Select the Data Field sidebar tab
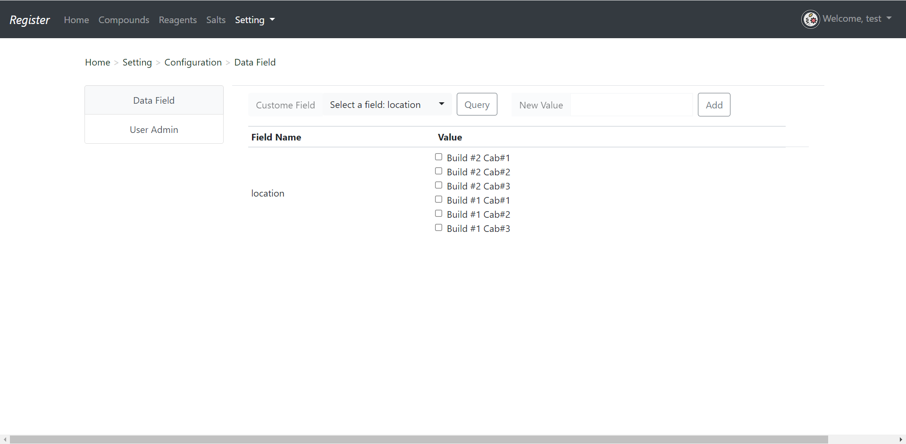906x444 pixels. click(154, 100)
